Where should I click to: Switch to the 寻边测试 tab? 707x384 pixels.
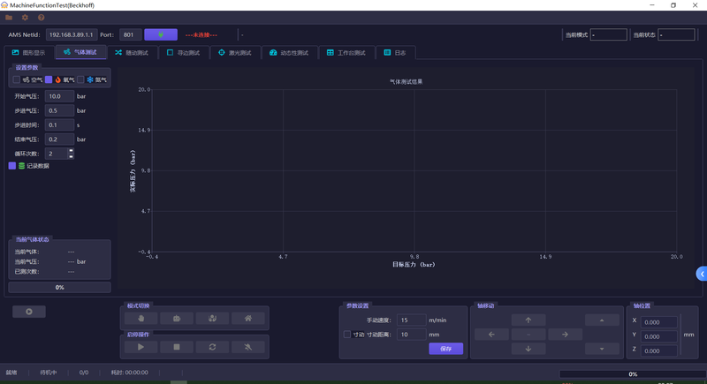(184, 53)
